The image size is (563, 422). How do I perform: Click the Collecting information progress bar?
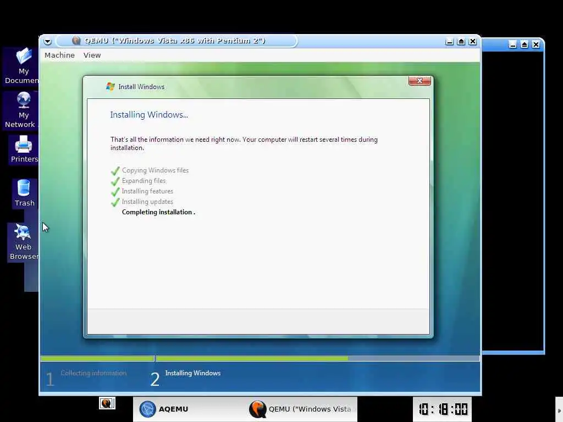coord(97,358)
